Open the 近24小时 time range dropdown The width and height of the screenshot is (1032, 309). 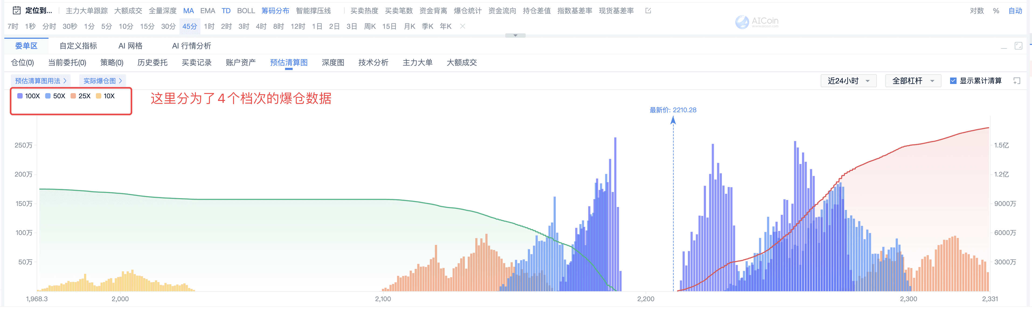pos(849,81)
